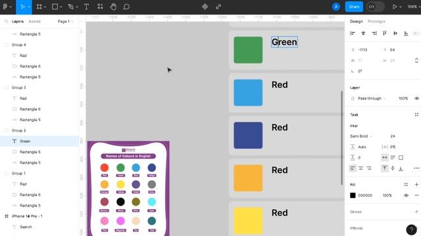Select the Pen tool
The image size is (421, 236).
click(x=71, y=7)
